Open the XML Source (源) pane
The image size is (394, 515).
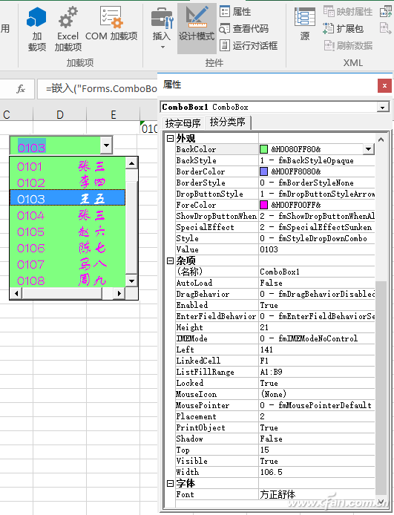tap(305, 24)
